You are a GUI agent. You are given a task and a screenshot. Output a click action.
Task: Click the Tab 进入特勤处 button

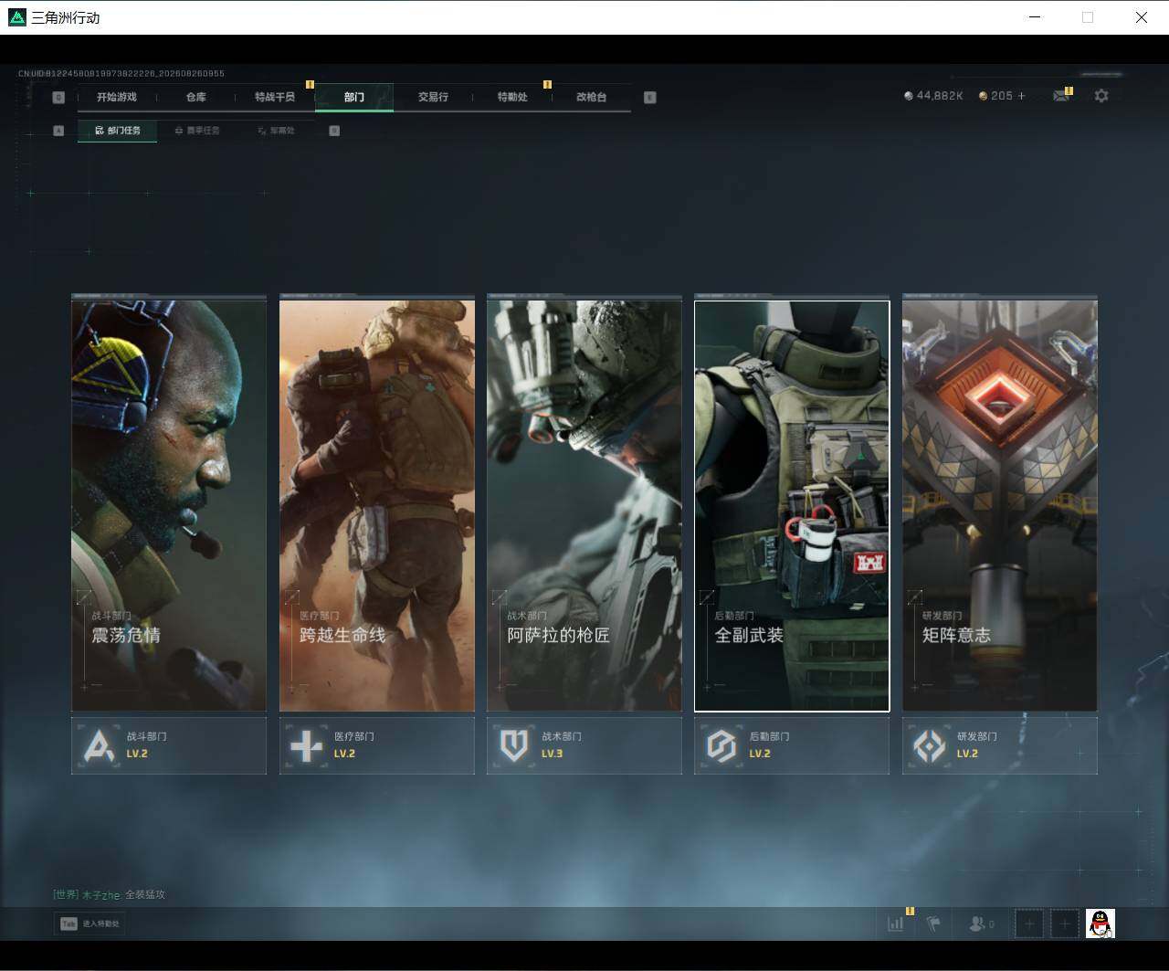tap(90, 924)
